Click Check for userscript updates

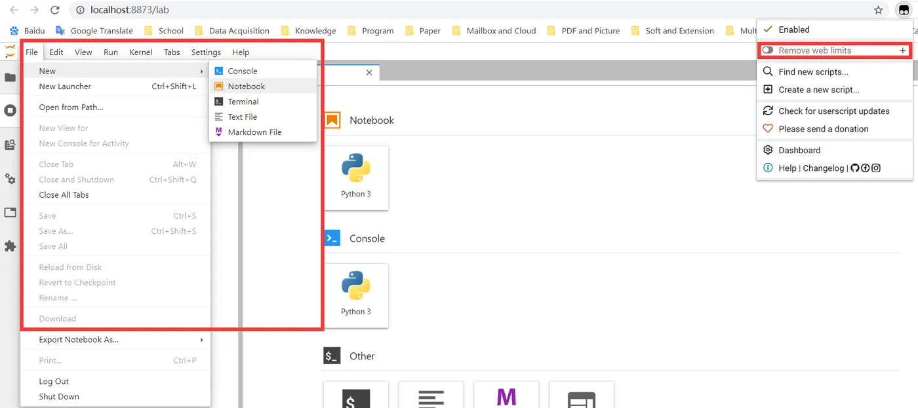pyautogui.click(x=835, y=111)
